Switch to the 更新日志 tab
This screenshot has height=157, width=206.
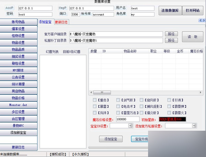(x=61, y=22)
